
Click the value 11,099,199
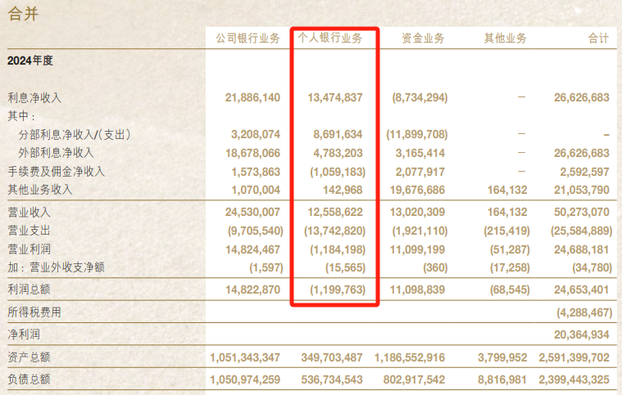[x=417, y=249]
